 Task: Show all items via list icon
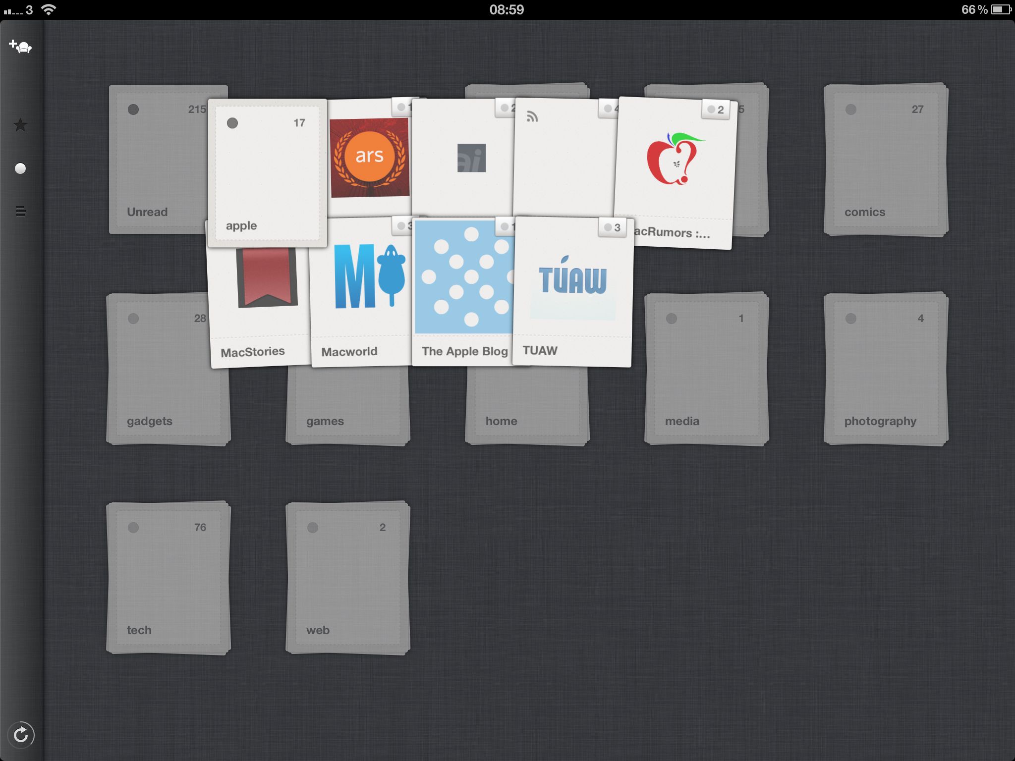click(20, 212)
